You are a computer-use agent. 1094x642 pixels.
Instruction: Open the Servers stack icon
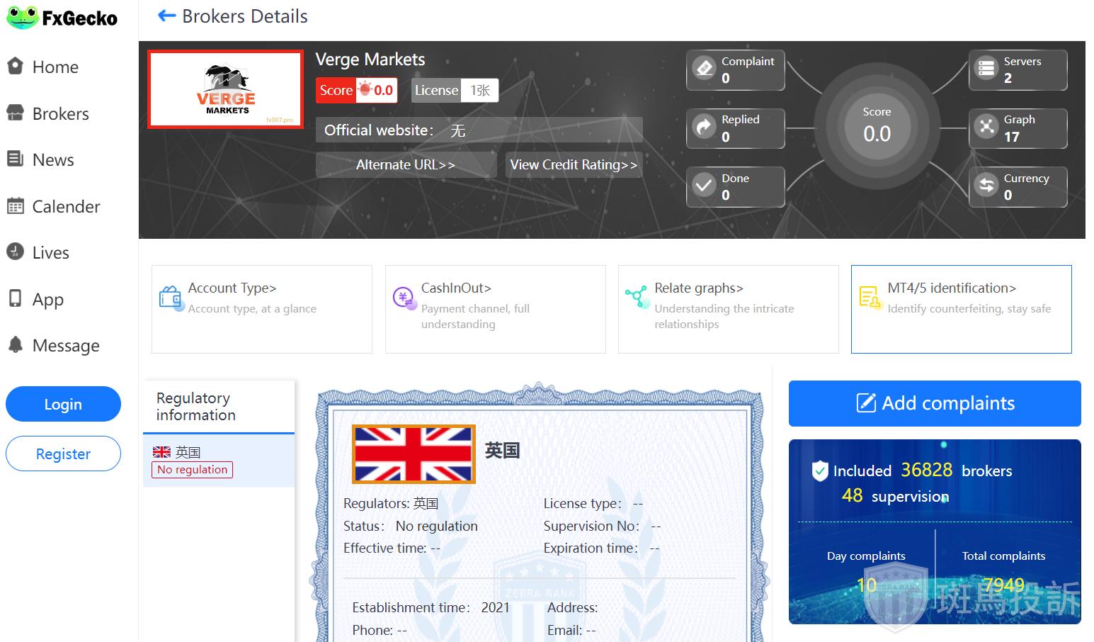986,69
